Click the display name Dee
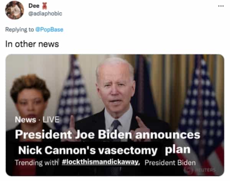Screen dimensions: 230x181 coord(34,6)
